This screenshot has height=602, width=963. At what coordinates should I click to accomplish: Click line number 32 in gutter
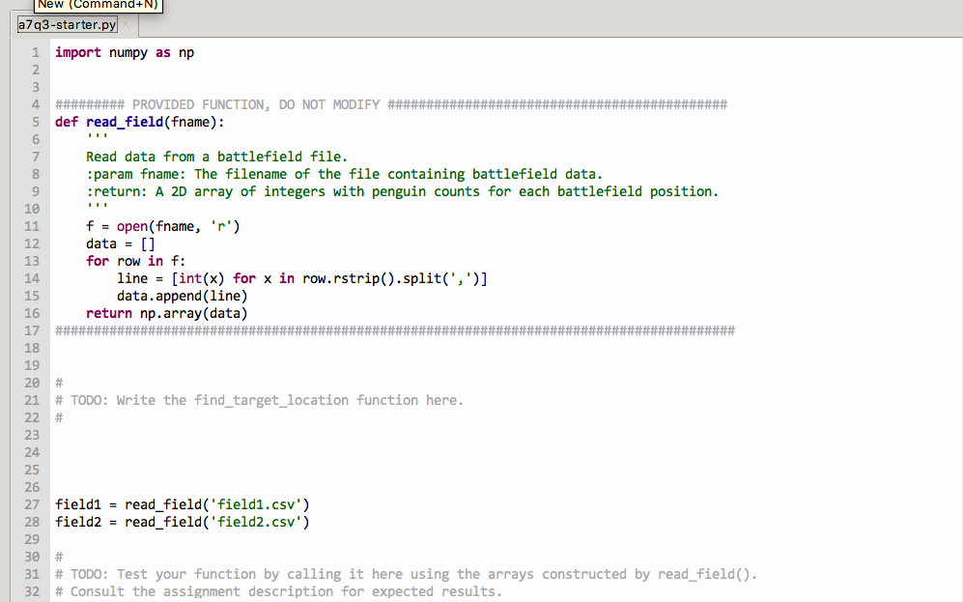[x=32, y=591]
